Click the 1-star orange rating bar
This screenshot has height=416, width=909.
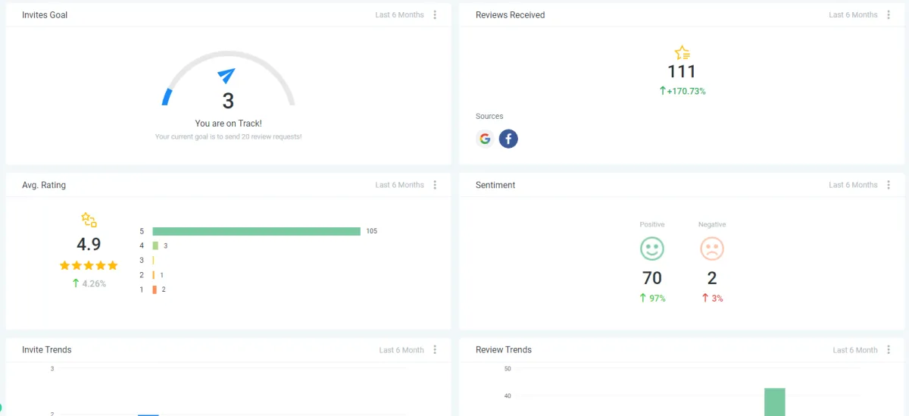(155, 289)
